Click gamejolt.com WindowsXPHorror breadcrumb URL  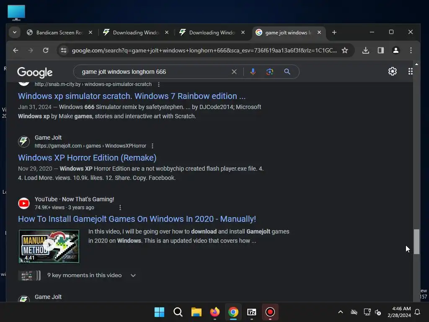90,146
